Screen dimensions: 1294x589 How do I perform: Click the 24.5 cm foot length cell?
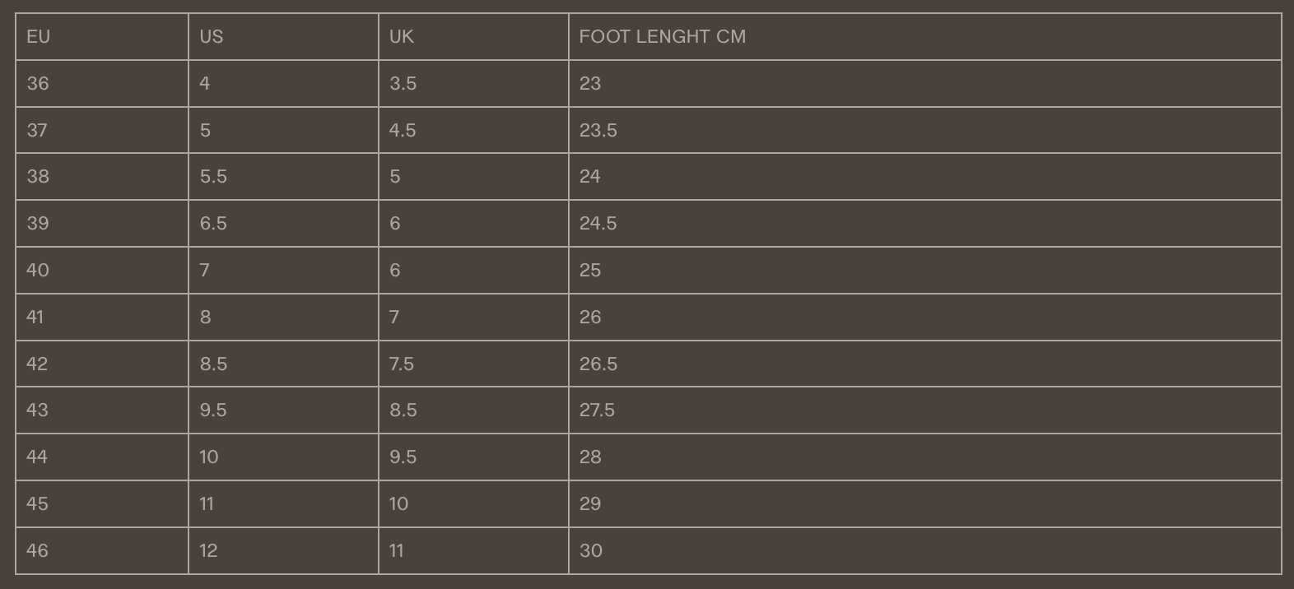(598, 224)
